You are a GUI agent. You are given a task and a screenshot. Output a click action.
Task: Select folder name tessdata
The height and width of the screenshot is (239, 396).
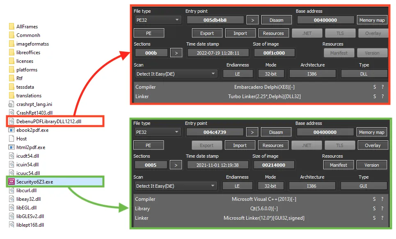pyautogui.click(x=25, y=87)
